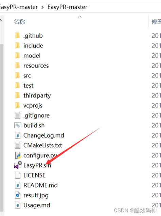Click the sort arrow above the name column
The width and height of the screenshot is (161, 216).
(x=79, y=17)
